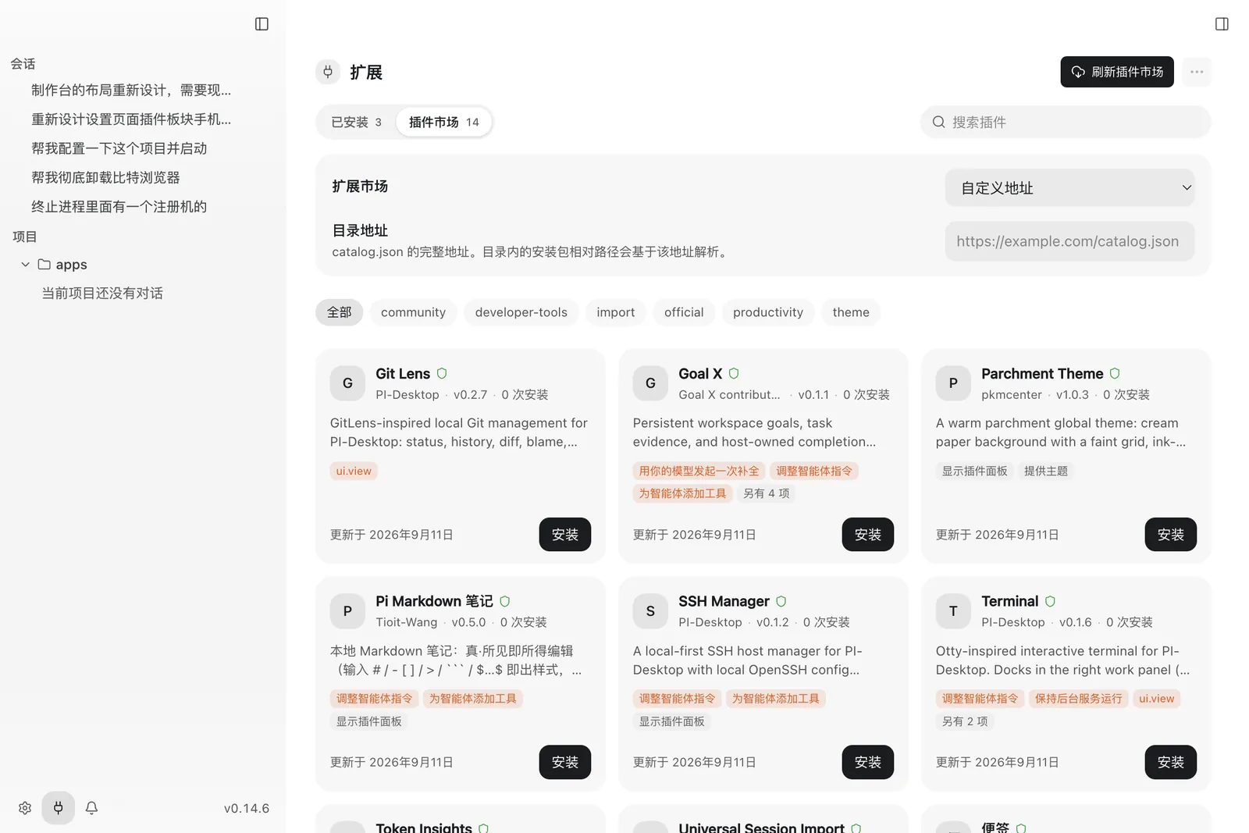Click 另有 2 项 tag on Terminal
1249x833 pixels.
click(x=965, y=721)
